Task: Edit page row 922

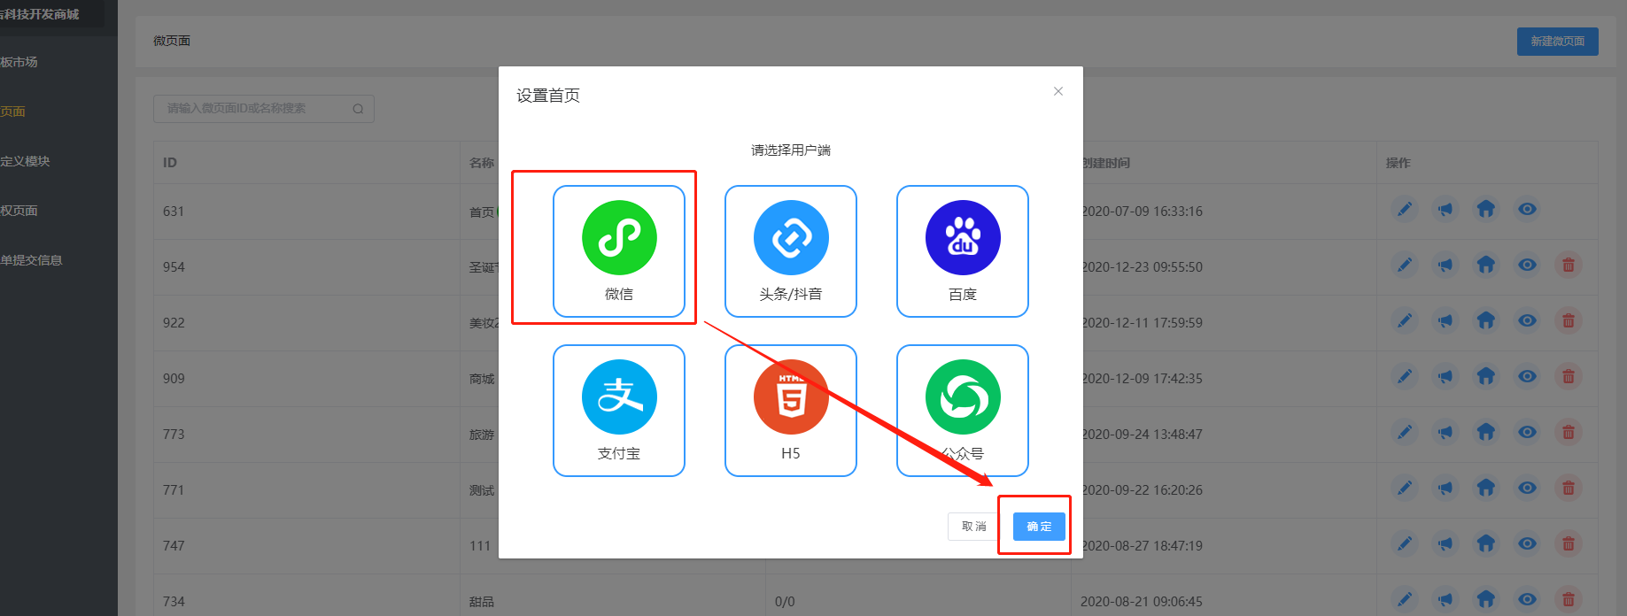Action: click(x=1405, y=321)
